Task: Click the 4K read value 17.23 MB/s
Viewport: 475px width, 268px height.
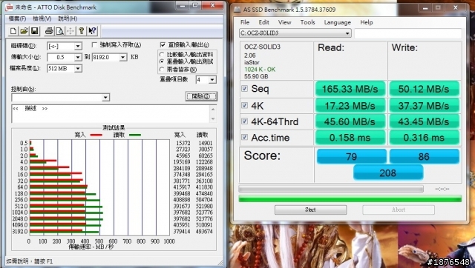Action: [350, 106]
